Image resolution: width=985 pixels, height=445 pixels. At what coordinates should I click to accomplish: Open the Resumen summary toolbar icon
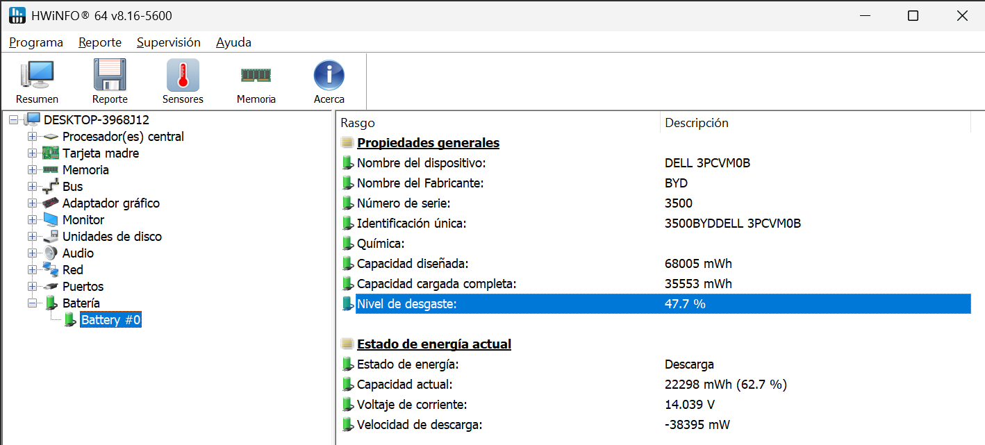(x=37, y=75)
